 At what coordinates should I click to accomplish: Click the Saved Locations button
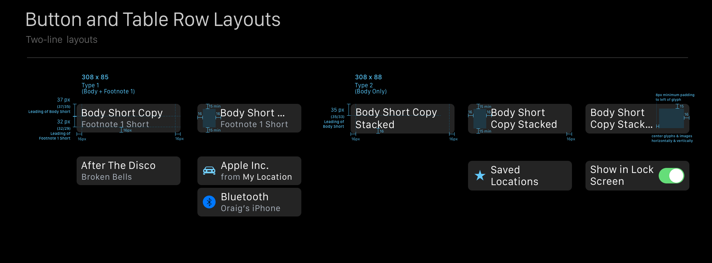520,175
